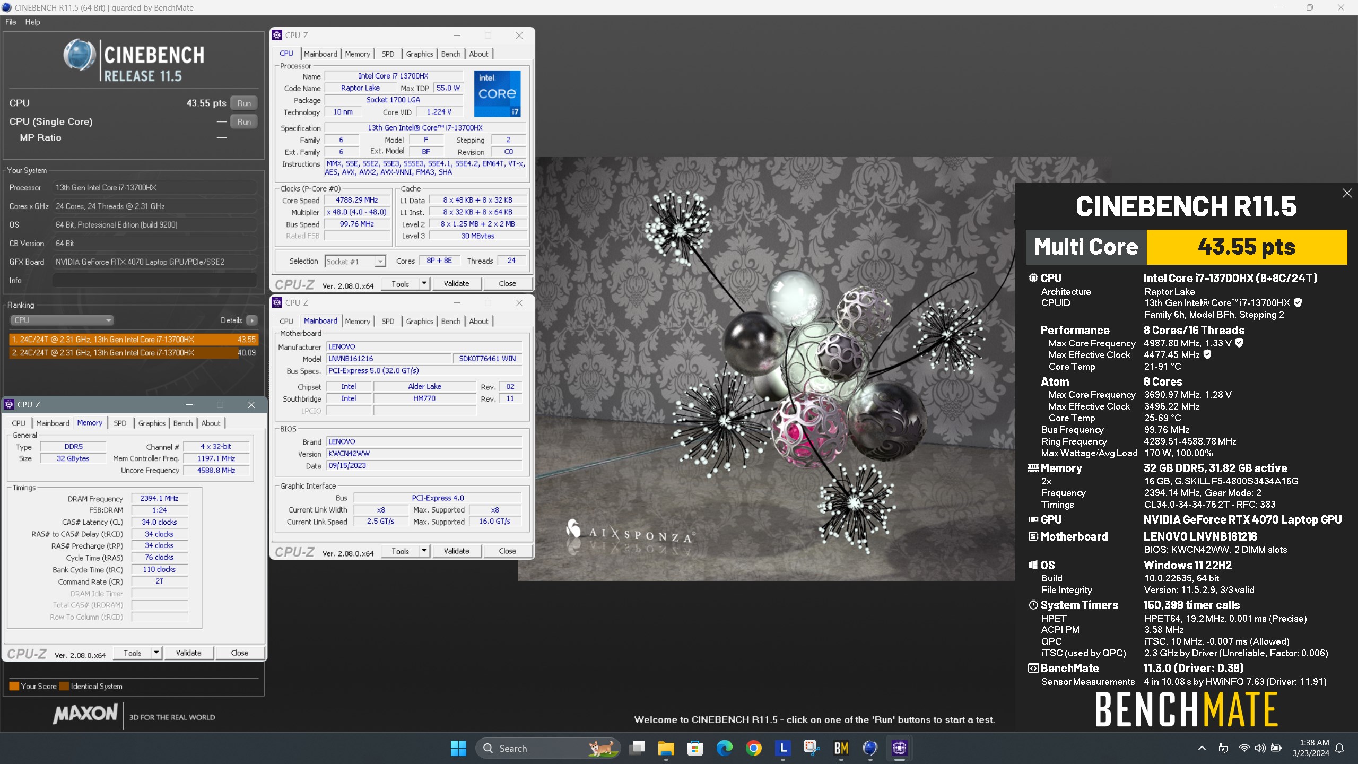The width and height of the screenshot is (1358, 764).
Task: Select ranking entry scoring 40.09
Action: [134, 353]
